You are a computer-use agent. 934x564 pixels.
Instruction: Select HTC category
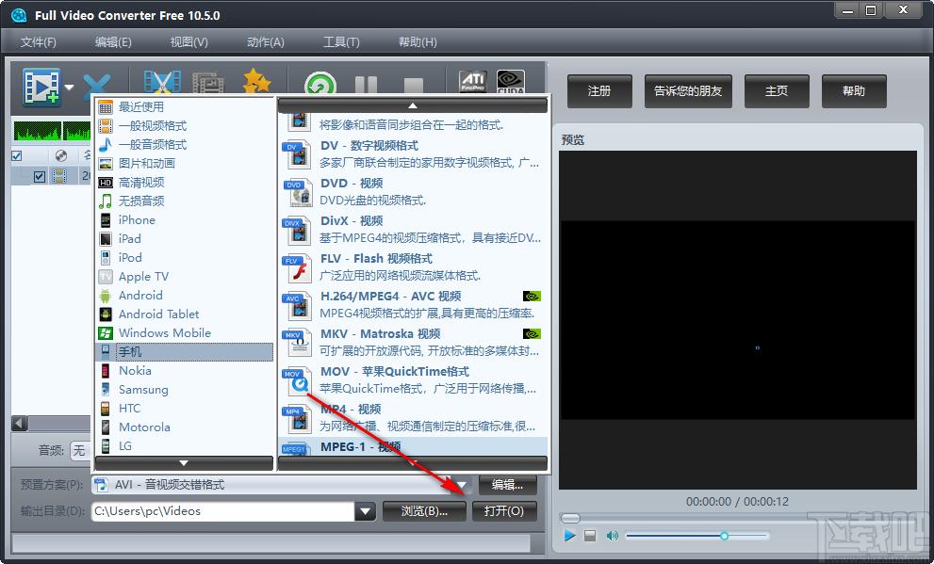(184, 408)
